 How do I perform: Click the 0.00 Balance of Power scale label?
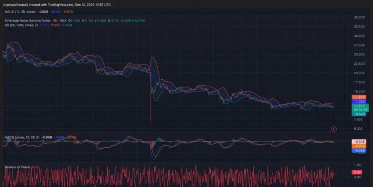357,177
